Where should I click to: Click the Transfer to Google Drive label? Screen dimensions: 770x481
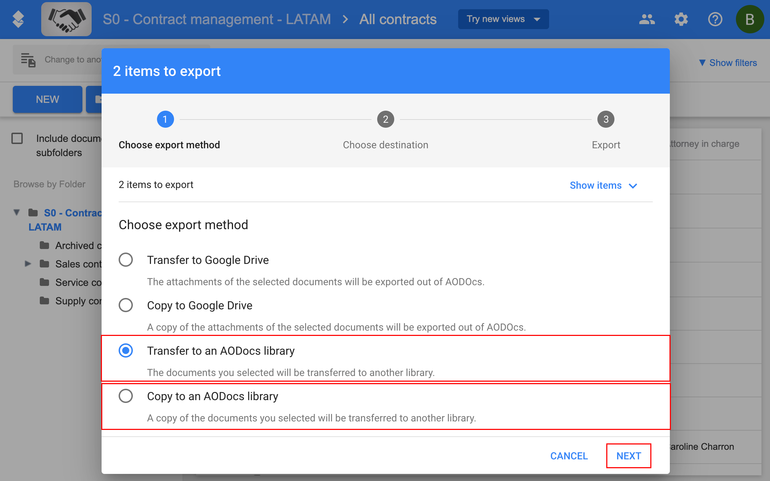(x=208, y=260)
